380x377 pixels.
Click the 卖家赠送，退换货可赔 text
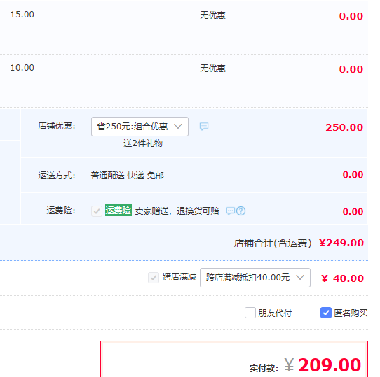click(x=177, y=211)
